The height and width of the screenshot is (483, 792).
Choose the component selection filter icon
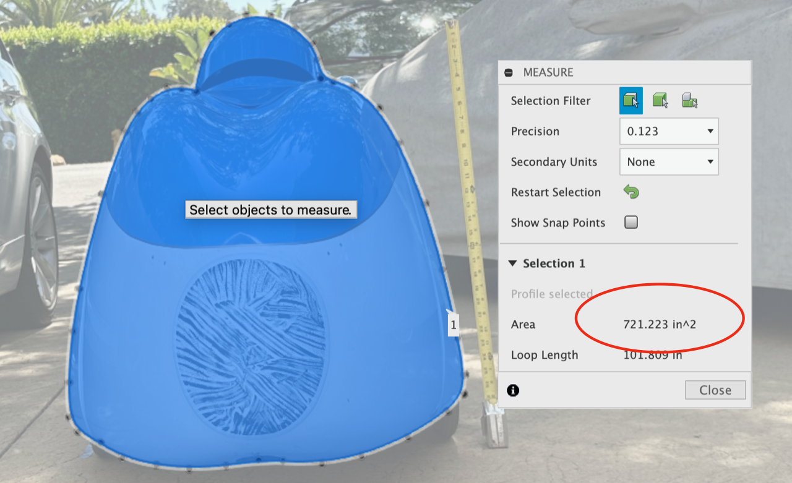(x=690, y=100)
